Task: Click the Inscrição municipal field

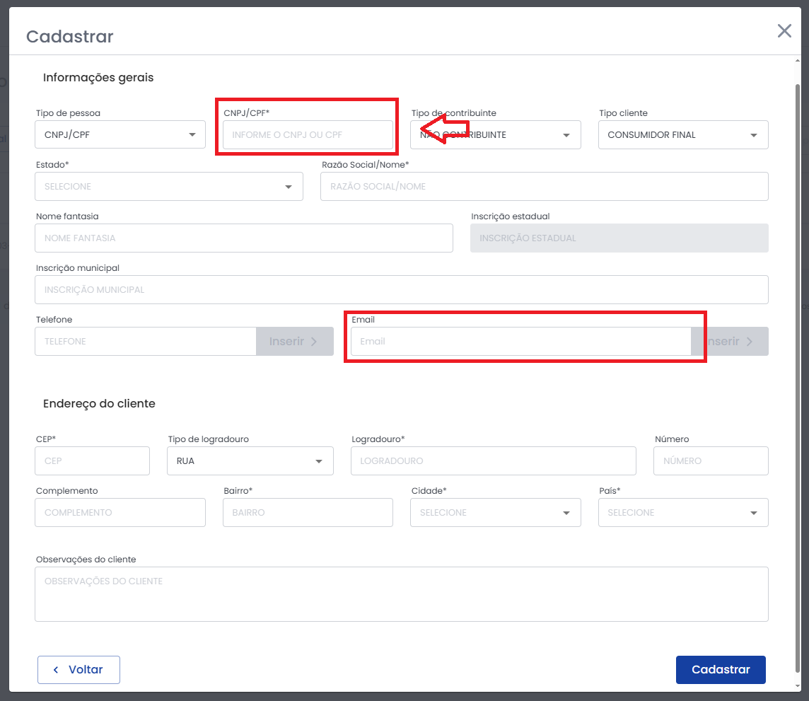Action: (401, 289)
